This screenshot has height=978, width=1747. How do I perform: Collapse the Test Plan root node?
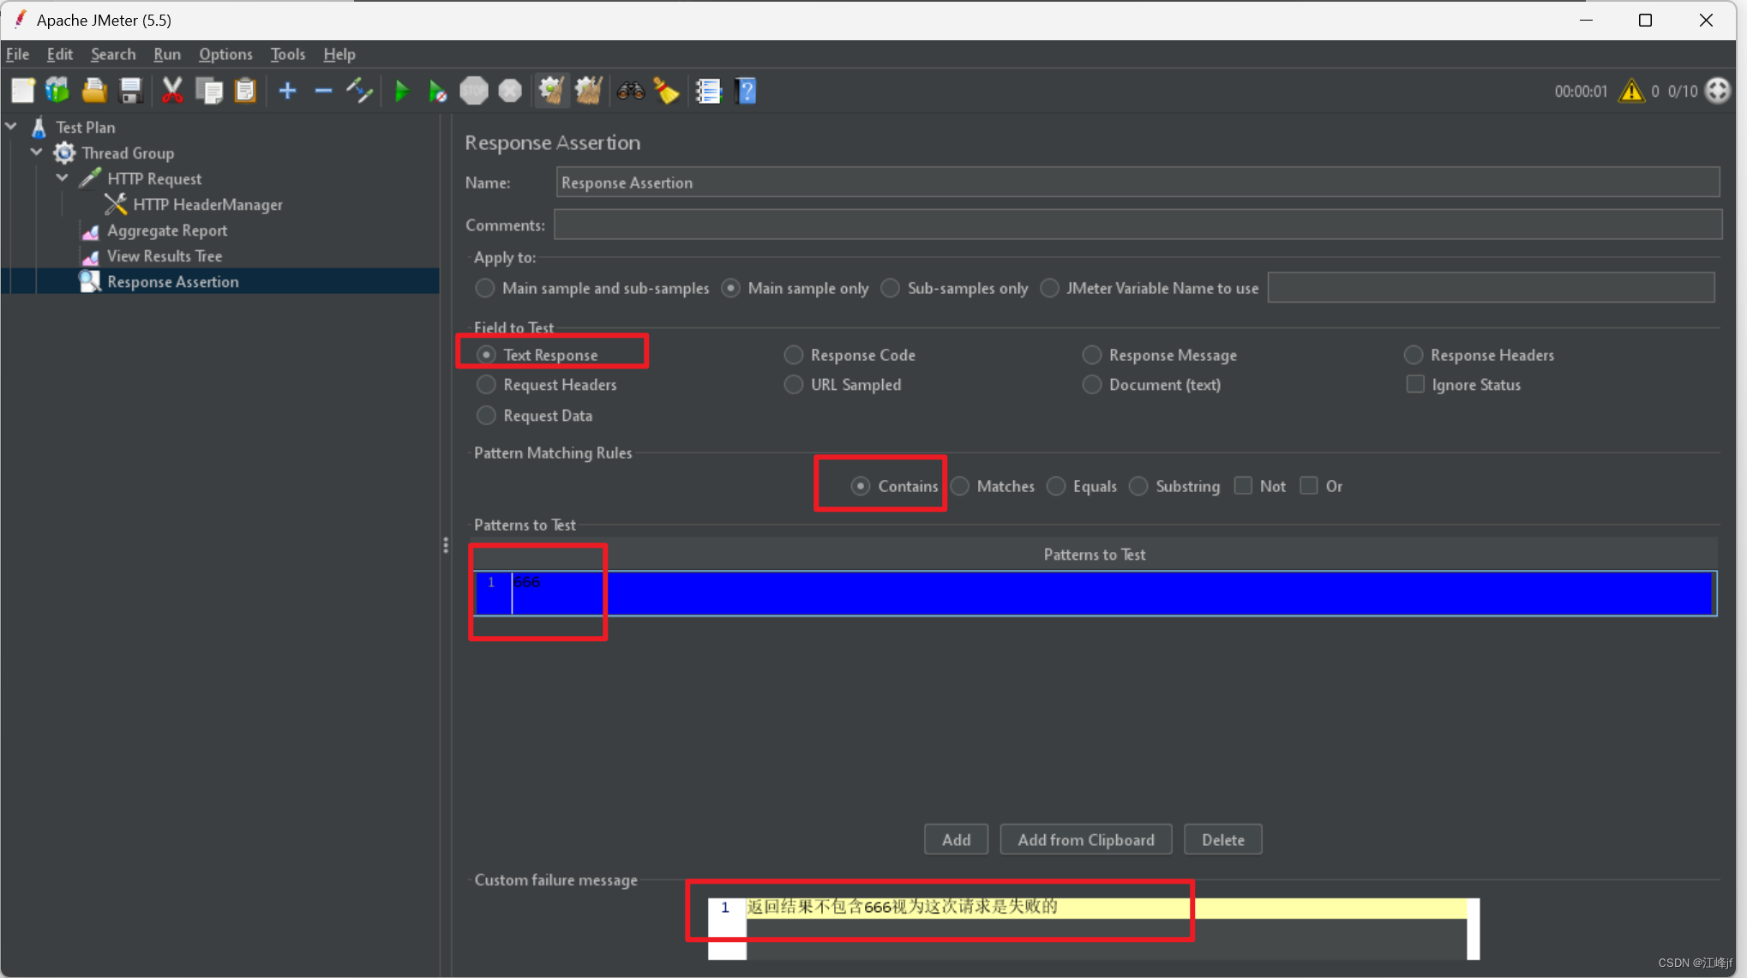point(12,127)
